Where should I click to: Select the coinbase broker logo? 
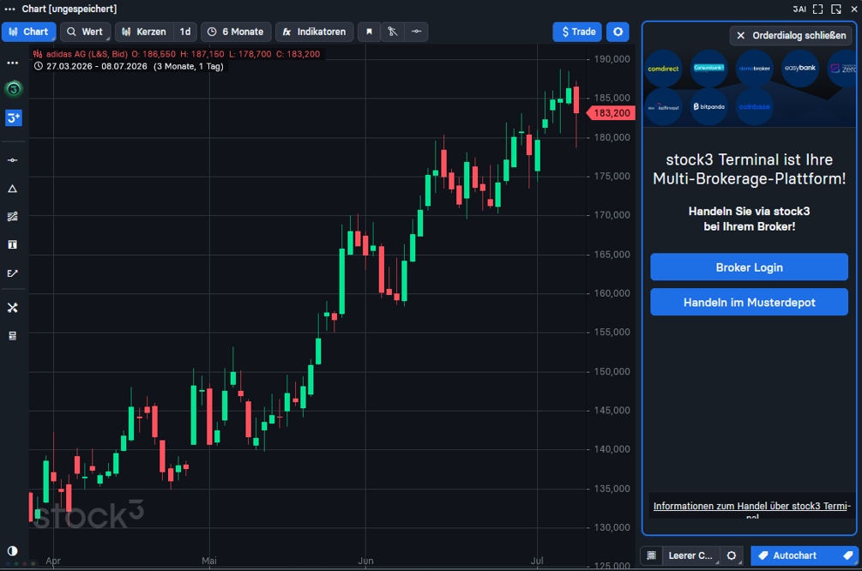[x=754, y=106]
